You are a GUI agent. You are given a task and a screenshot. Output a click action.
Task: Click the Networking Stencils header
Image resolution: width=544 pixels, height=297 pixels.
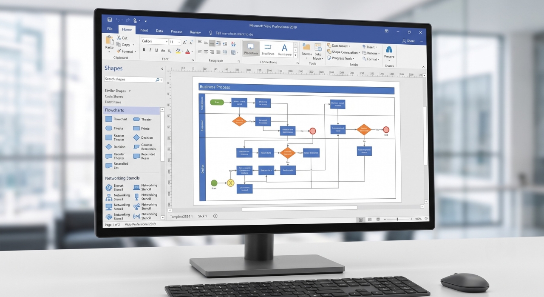(x=122, y=178)
